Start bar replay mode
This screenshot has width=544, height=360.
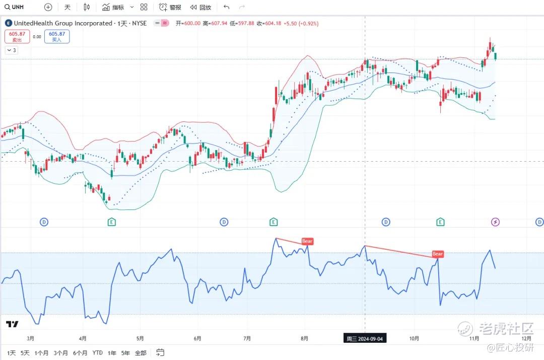pyautogui.click(x=201, y=7)
